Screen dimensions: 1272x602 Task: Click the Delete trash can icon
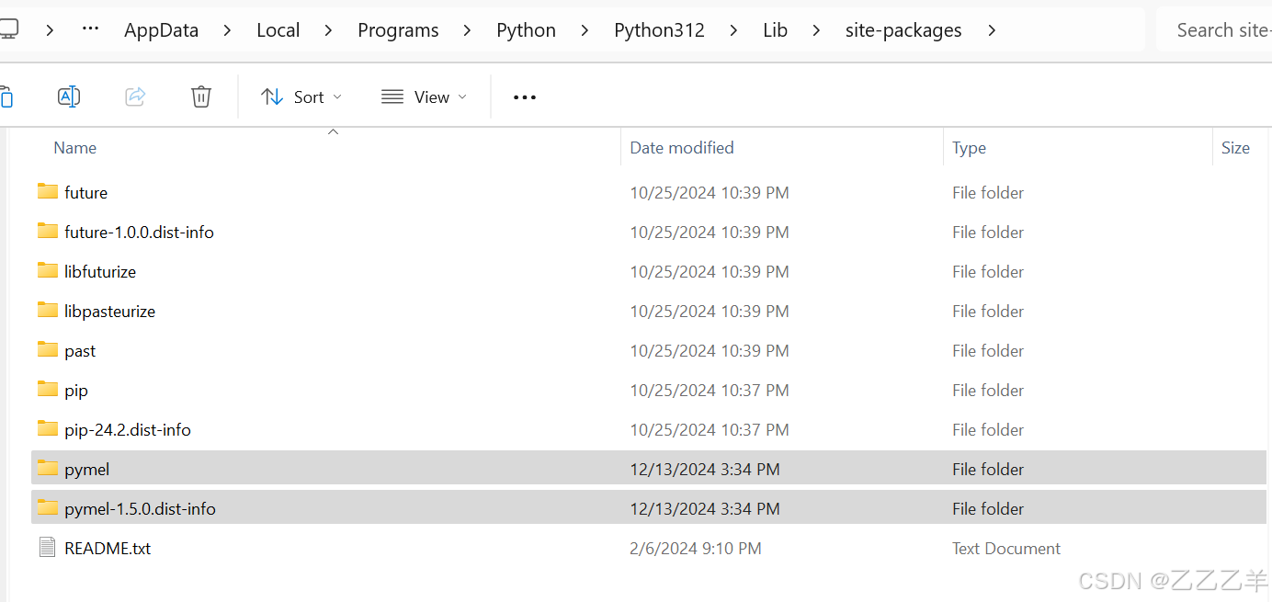pyautogui.click(x=201, y=97)
